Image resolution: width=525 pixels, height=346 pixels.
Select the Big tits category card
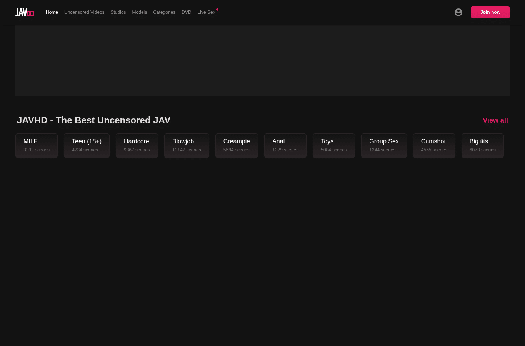click(x=483, y=146)
